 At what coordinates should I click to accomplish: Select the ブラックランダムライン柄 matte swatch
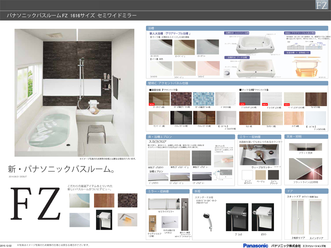coord(250,99)
